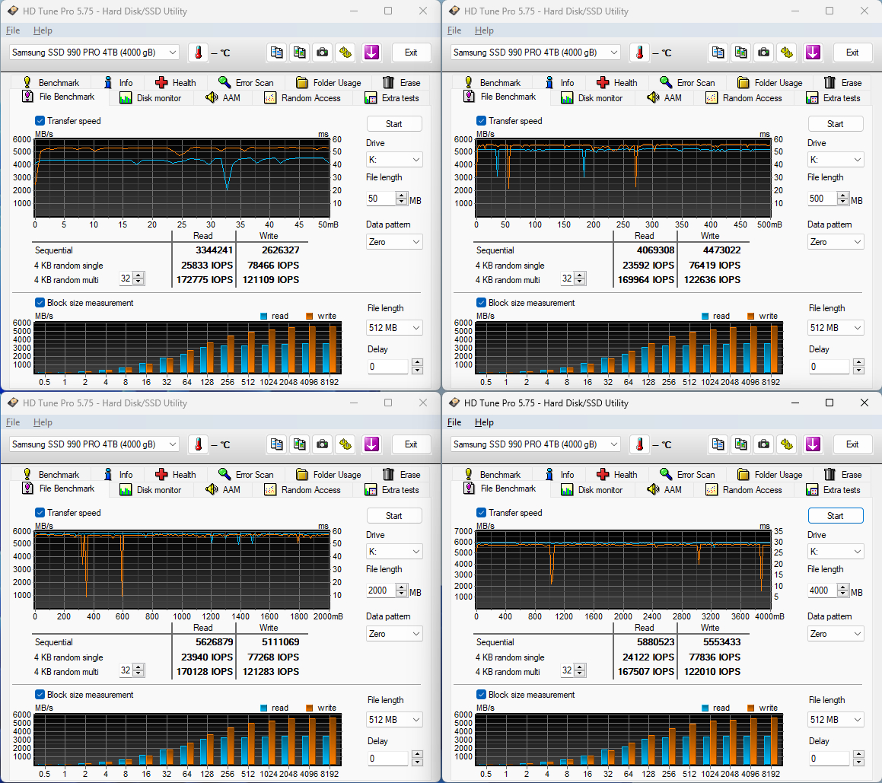The height and width of the screenshot is (783, 882).
Task: Camera screenshot icon in 500 MB window
Action: point(764,53)
